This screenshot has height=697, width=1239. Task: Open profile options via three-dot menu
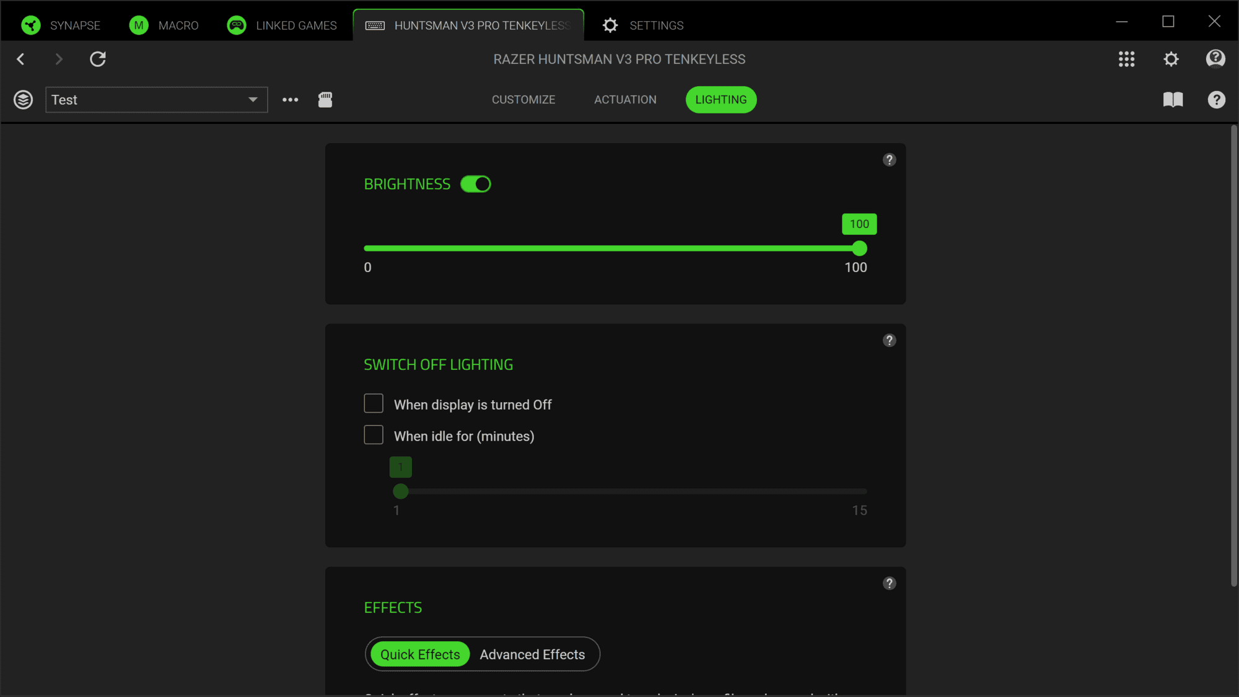pos(290,100)
